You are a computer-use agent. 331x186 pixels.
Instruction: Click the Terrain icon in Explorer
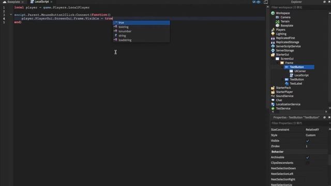click(x=277, y=22)
